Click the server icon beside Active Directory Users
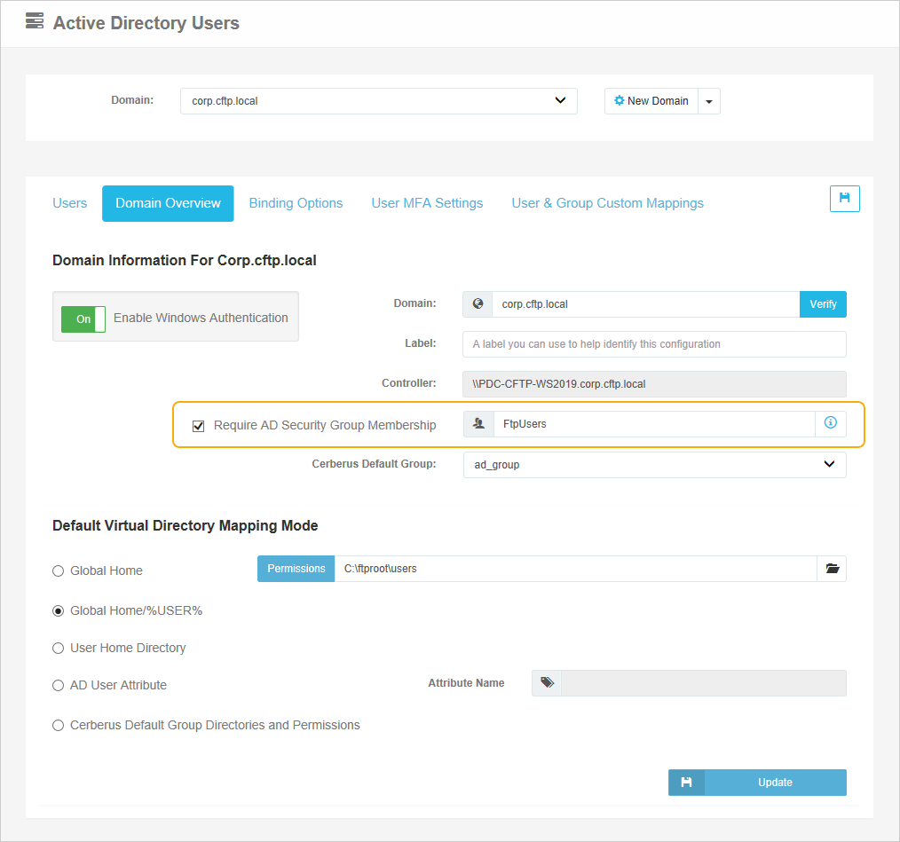Screen dimensions: 900x842 pos(35,21)
